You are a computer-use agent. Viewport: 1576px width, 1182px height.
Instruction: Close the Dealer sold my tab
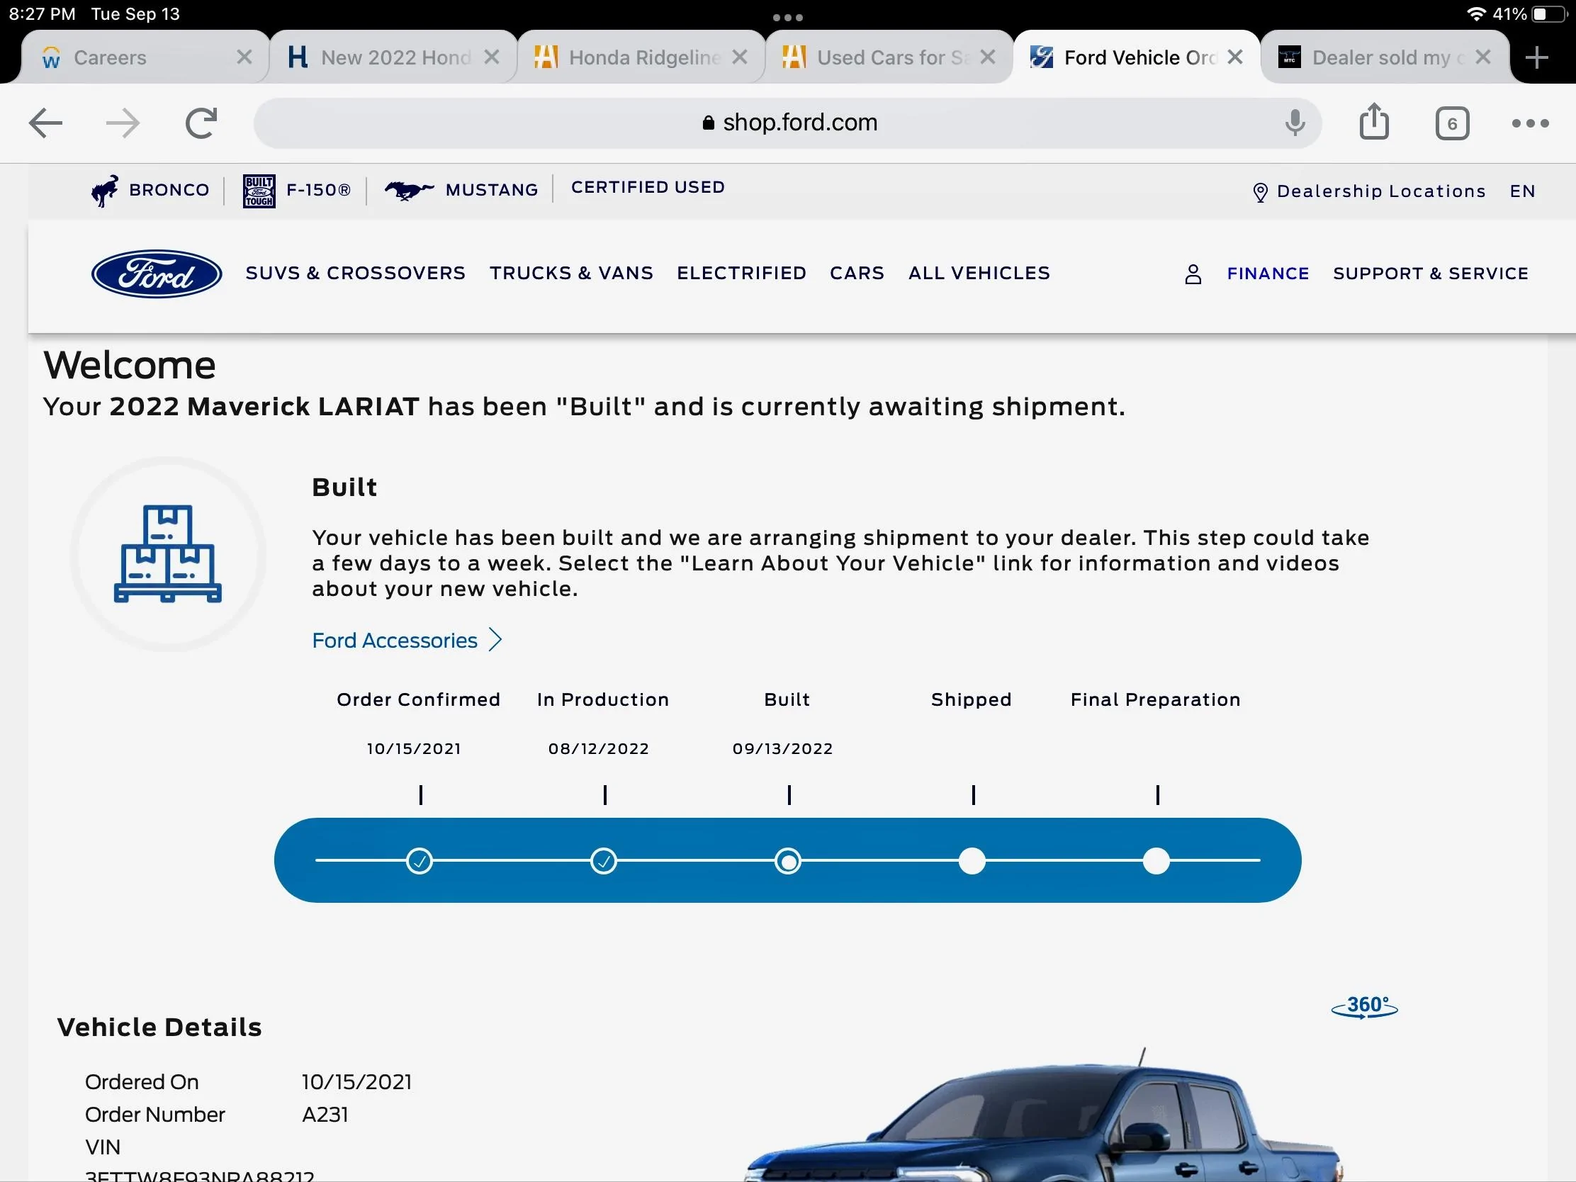(x=1483, y=57)
